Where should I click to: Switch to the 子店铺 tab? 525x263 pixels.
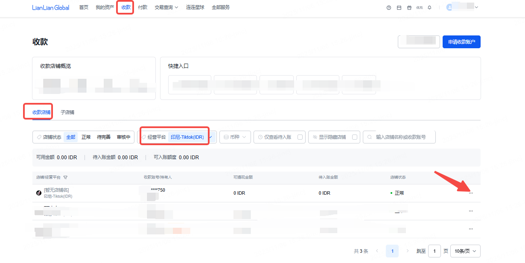67,112
